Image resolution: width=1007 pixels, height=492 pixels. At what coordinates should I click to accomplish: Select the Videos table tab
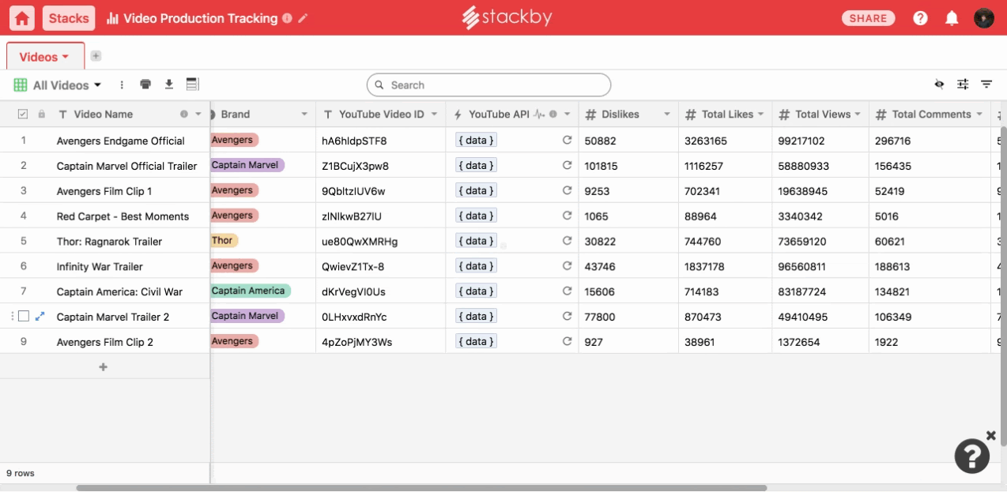[x=45, y=56]
